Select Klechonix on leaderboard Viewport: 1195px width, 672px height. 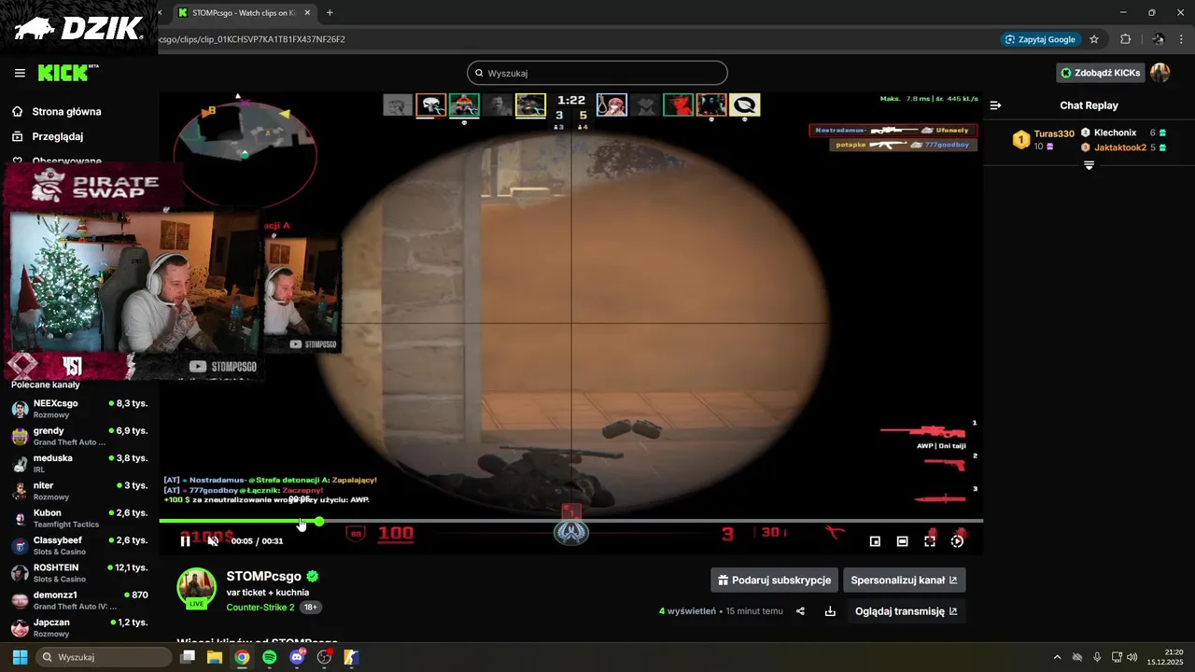tap(1115, 133)
